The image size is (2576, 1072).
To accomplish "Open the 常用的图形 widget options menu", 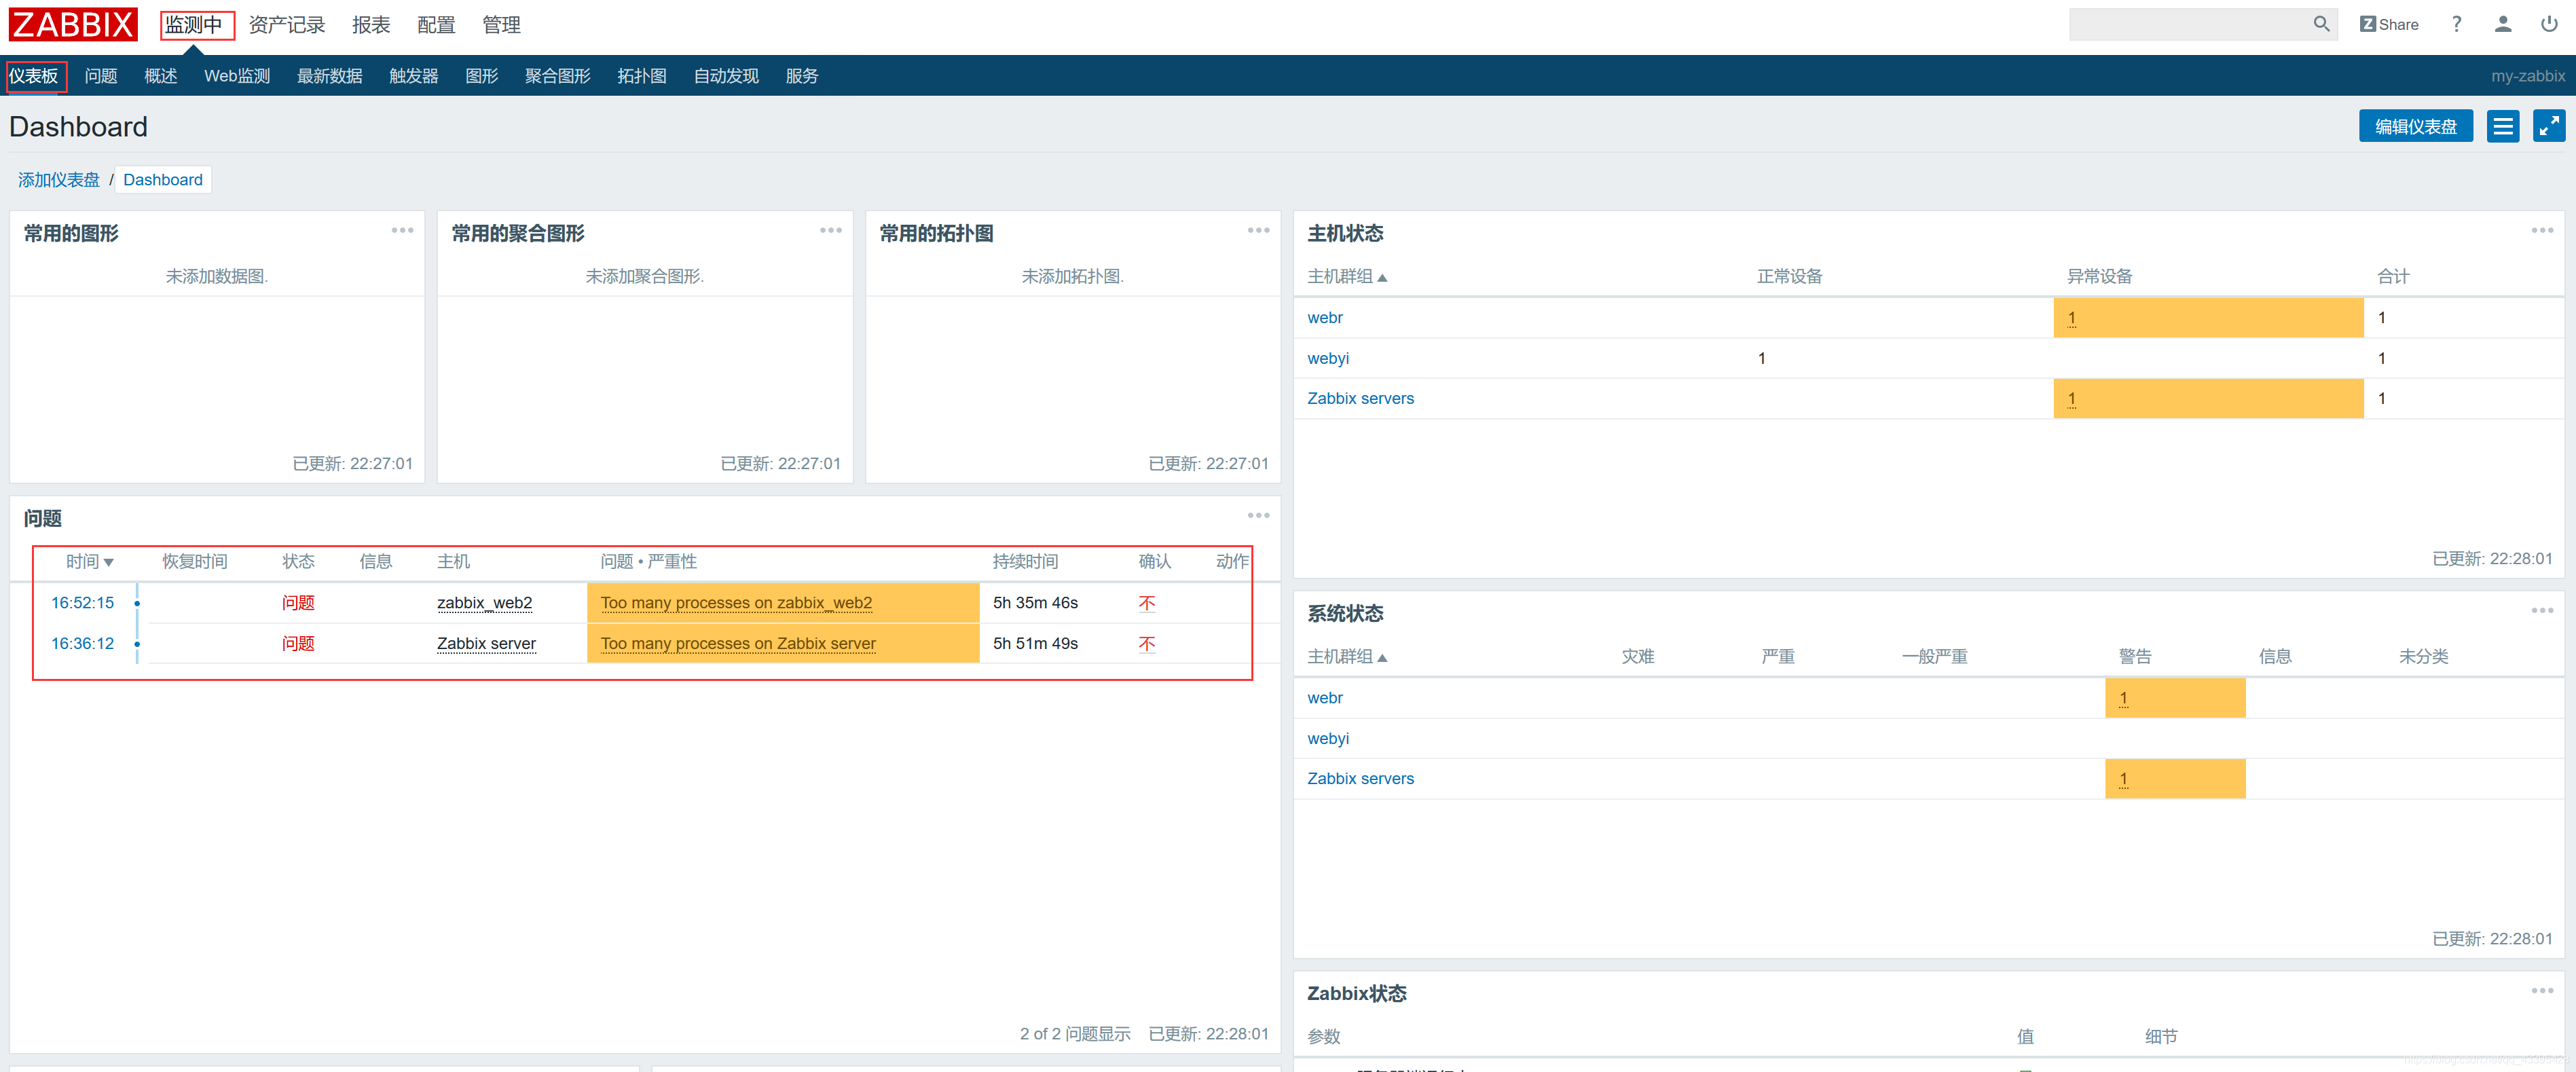I will [x=402, y=230].
